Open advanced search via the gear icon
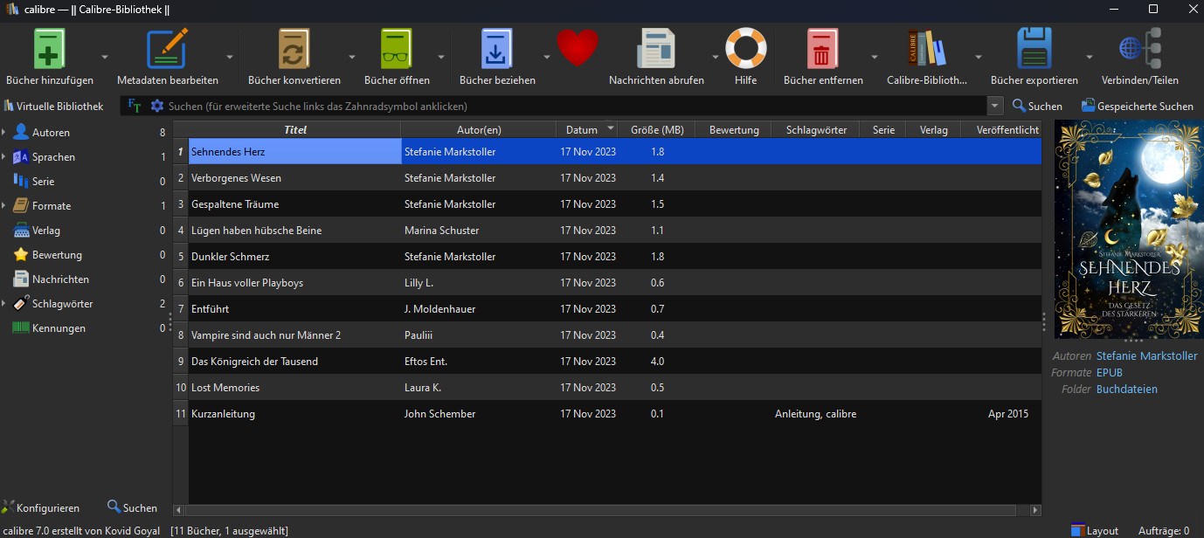 pos(157,106)
